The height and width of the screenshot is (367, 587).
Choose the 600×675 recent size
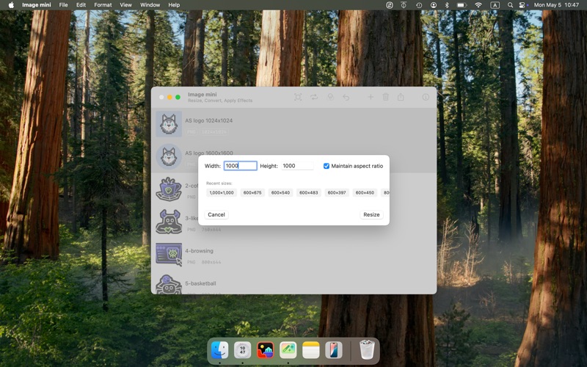click(252, 192)
